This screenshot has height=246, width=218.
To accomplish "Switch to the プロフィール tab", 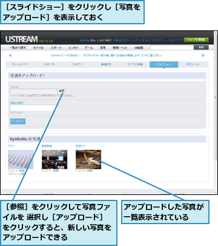I will (x=193, y=64).
